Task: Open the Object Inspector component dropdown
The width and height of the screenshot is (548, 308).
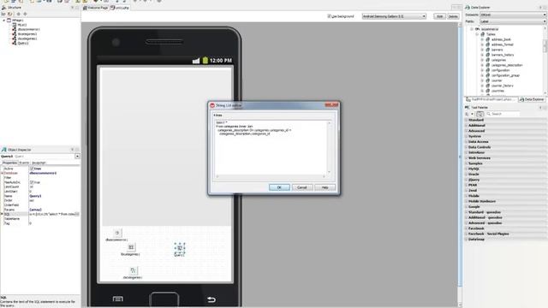Action: pyautogui.click(x=77, y=157)
